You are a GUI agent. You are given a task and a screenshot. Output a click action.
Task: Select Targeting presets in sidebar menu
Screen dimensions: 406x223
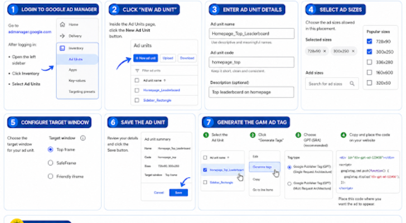82,91
